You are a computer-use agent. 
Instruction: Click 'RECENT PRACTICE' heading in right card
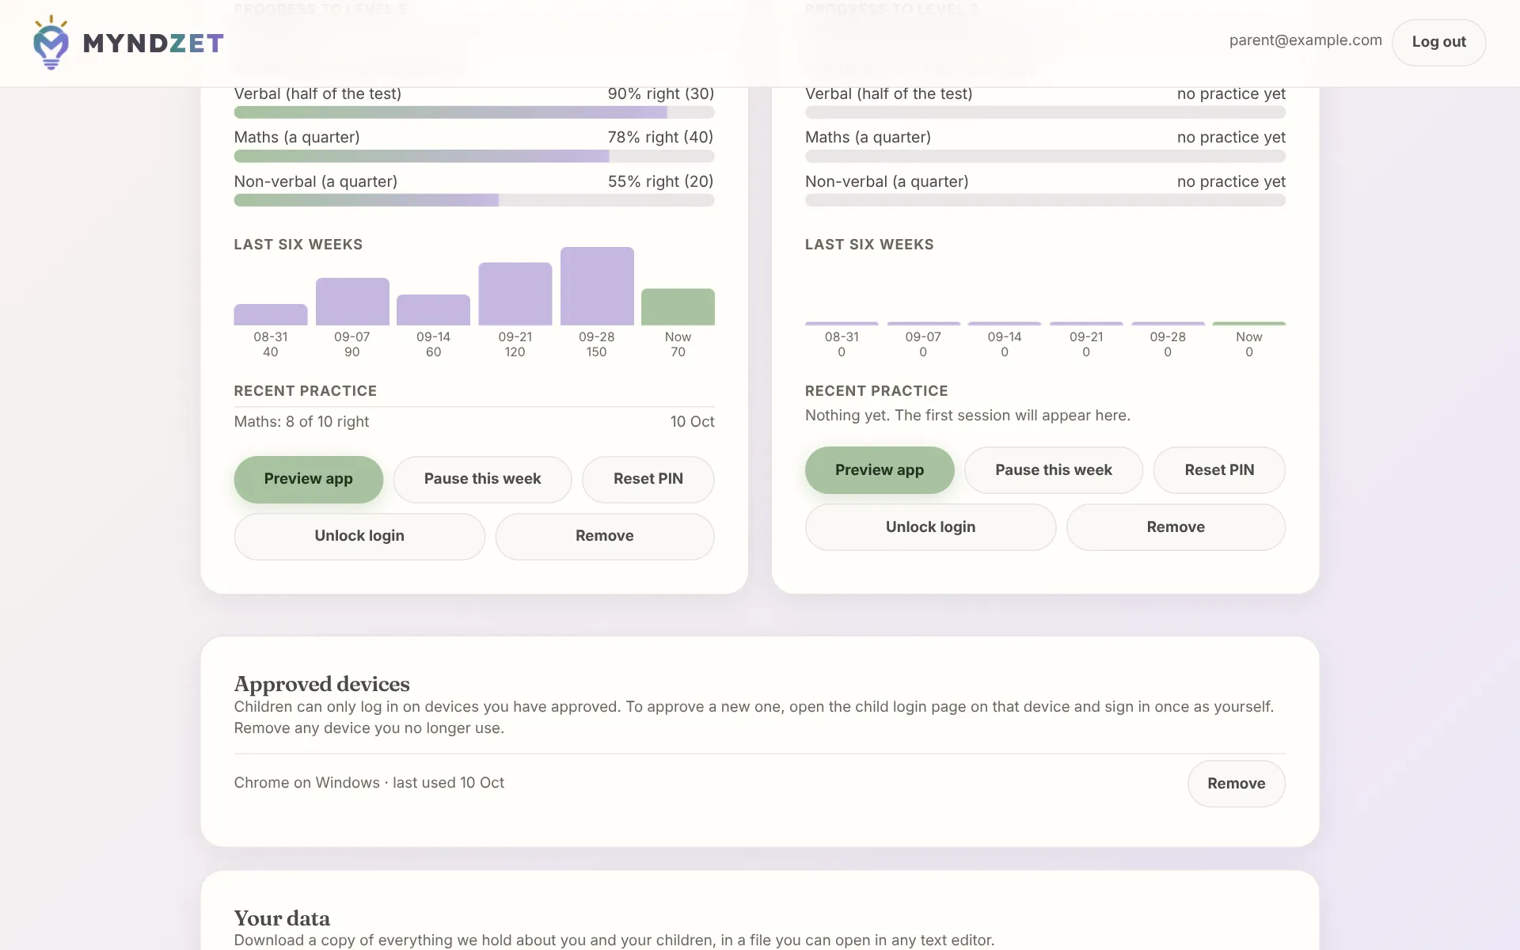pyautogui.click(x=876, y=391)
